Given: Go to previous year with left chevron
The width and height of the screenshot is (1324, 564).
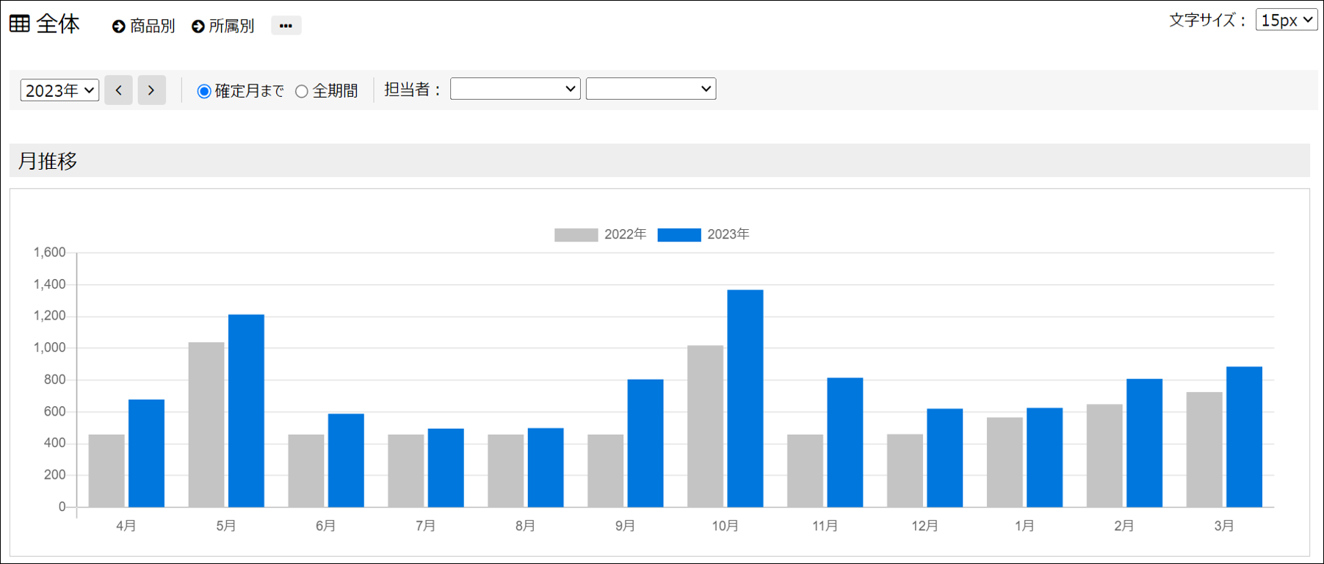Looking at the screenshot, I should 118,90.
